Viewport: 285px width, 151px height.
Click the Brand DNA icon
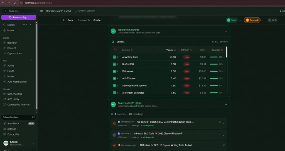click(4, 124)
